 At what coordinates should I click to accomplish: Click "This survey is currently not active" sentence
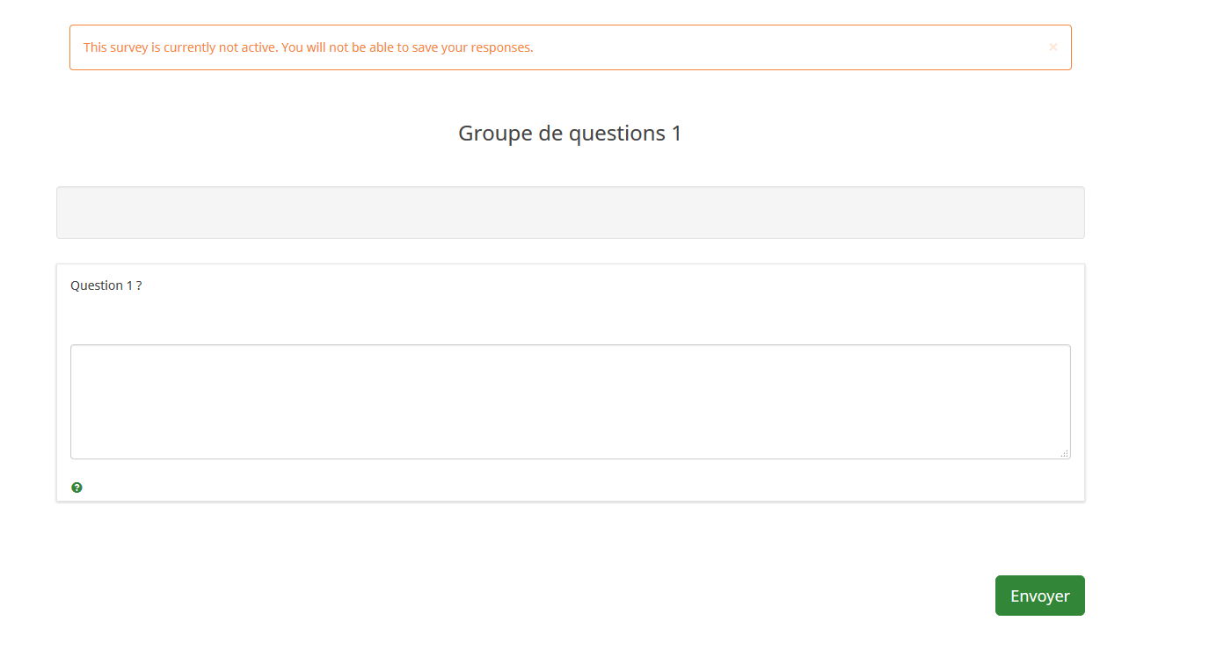point(180,47)
